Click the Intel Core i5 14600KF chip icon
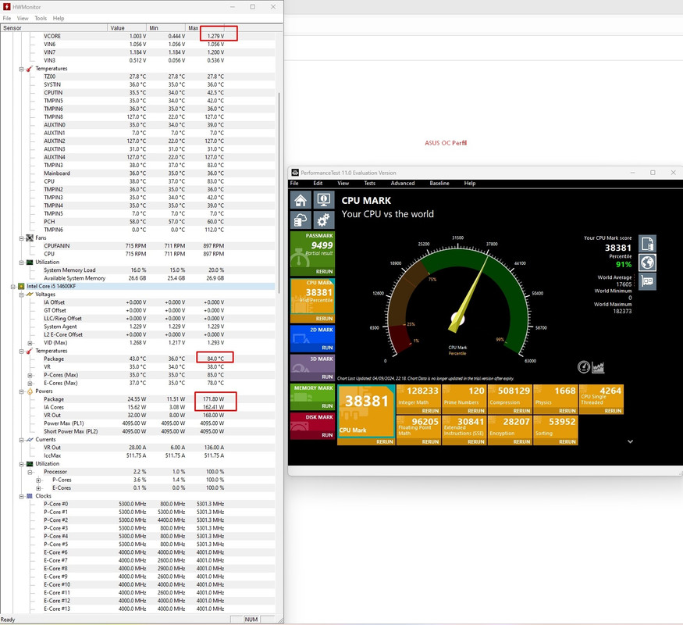This screenshot has width=683, height=625. [x=21, y=287]
